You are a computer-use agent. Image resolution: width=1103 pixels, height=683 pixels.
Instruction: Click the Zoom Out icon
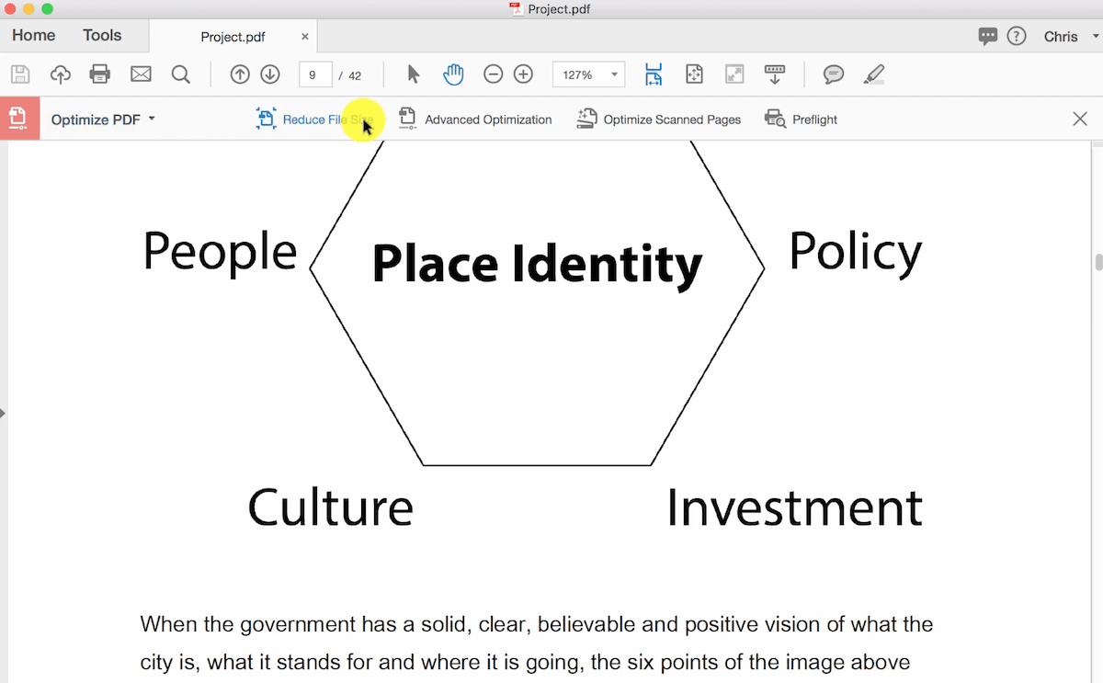[x=494, y=74]
